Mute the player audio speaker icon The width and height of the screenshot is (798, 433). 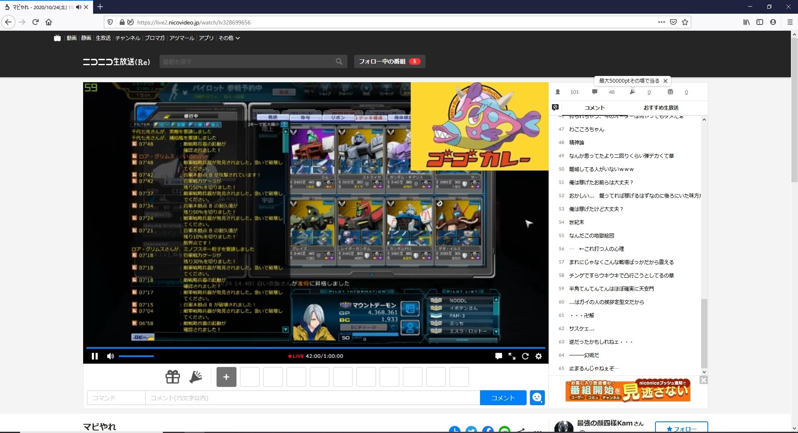point(111,356)
